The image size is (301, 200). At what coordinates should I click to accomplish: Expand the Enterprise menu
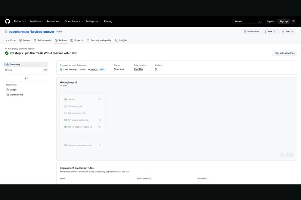(x=93, y=21)
